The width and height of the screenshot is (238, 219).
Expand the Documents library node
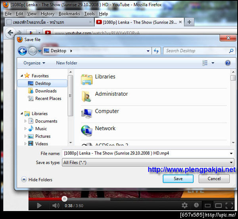coord(25,121)
